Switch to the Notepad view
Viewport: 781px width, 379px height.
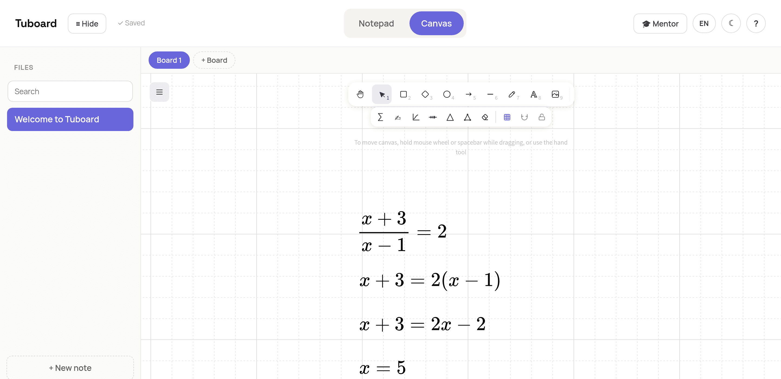coord(376,23)
